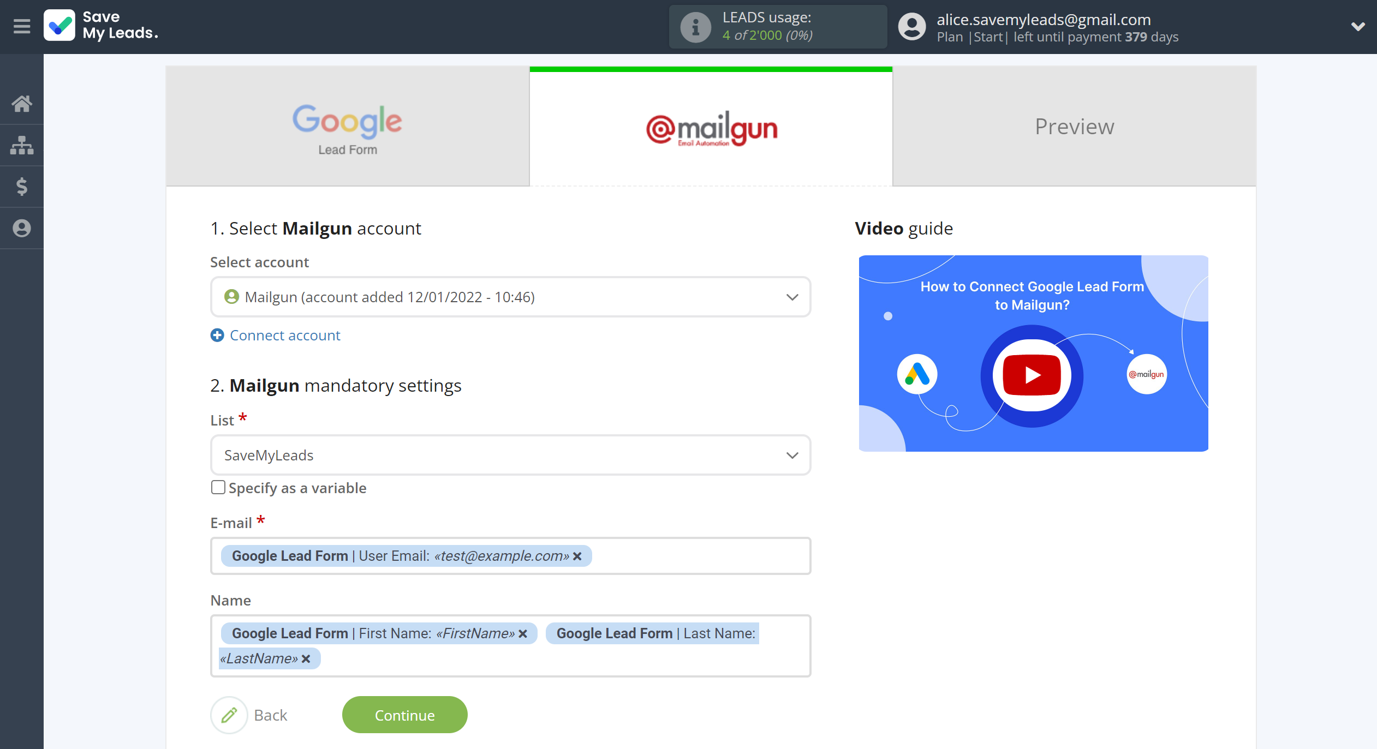The width and height of the screenshot is (1377, 749).
Task: Click the account status icon in Select account field
Action: coord(231,297)
